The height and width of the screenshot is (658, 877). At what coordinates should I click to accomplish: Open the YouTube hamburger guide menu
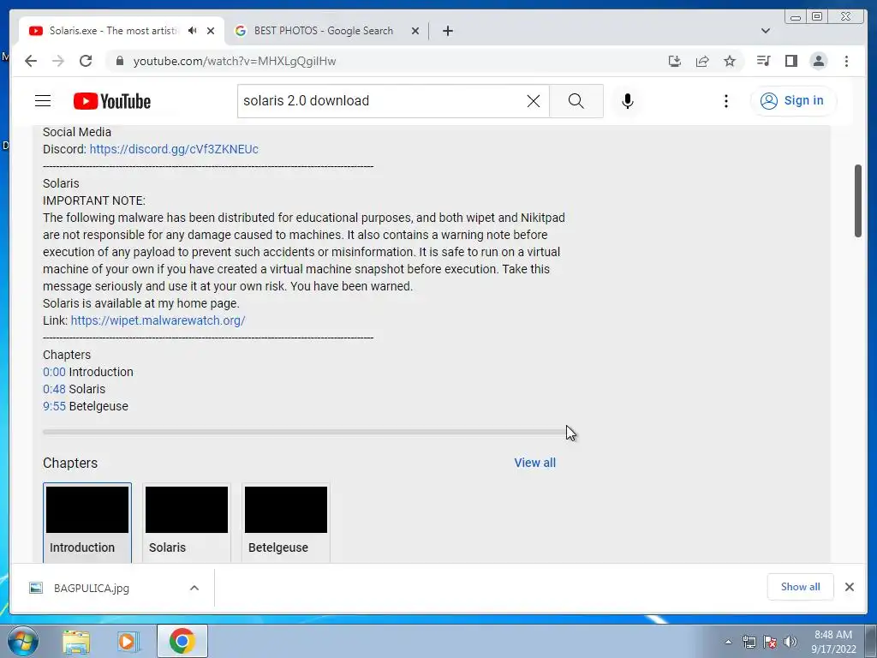(43, 101)
